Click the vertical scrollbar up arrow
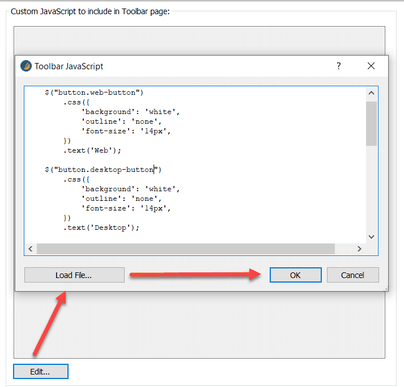Image resolution: width=404 pixels, height=387 pixels. 371,93
